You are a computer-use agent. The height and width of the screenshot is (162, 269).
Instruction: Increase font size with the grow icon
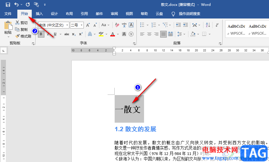[x=88, y=25]
